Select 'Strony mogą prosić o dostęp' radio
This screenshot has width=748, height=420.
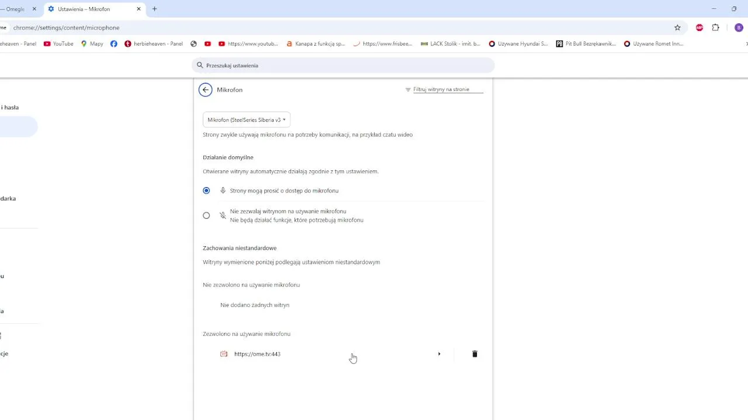pyautogui.click(x=206, y=191)
